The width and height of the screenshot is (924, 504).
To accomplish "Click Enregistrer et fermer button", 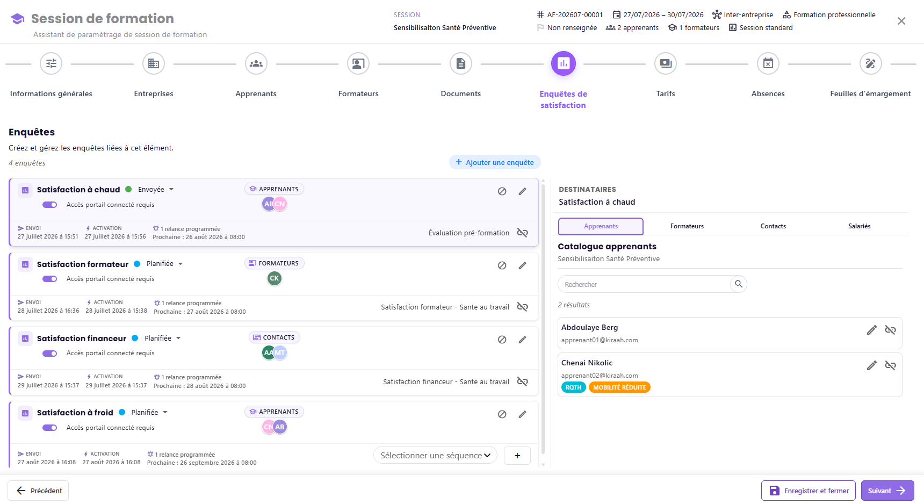I will click(808, 491).
